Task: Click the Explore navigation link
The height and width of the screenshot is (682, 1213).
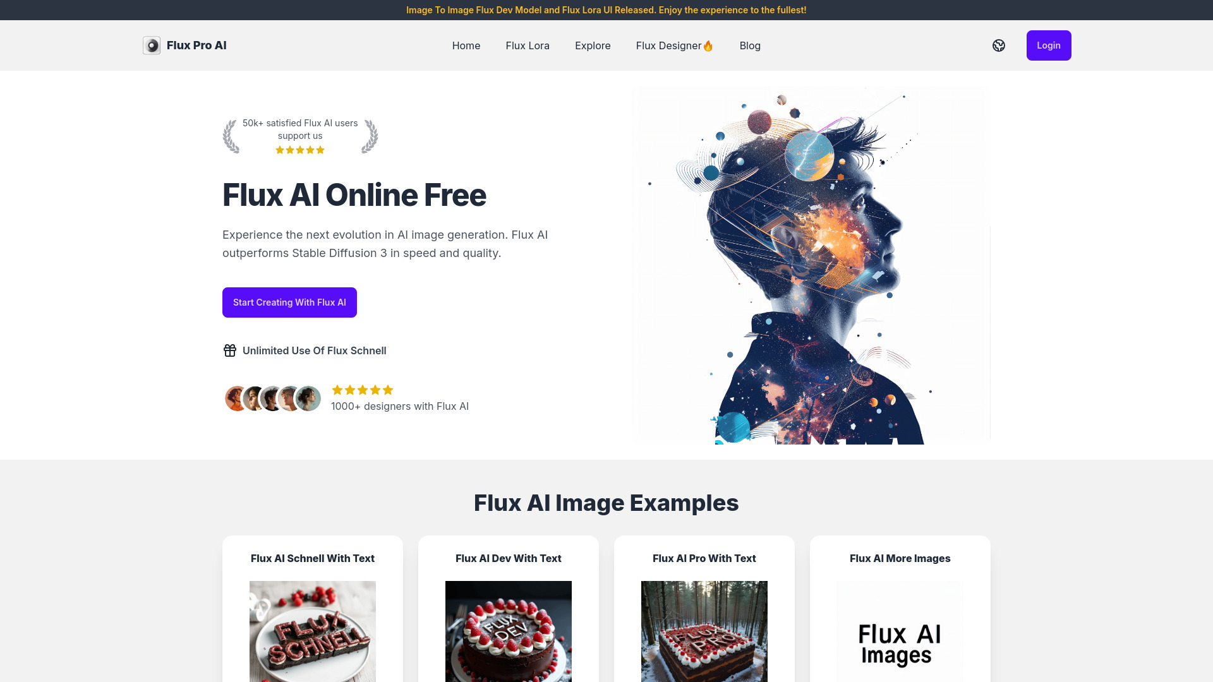Action: 593,45
